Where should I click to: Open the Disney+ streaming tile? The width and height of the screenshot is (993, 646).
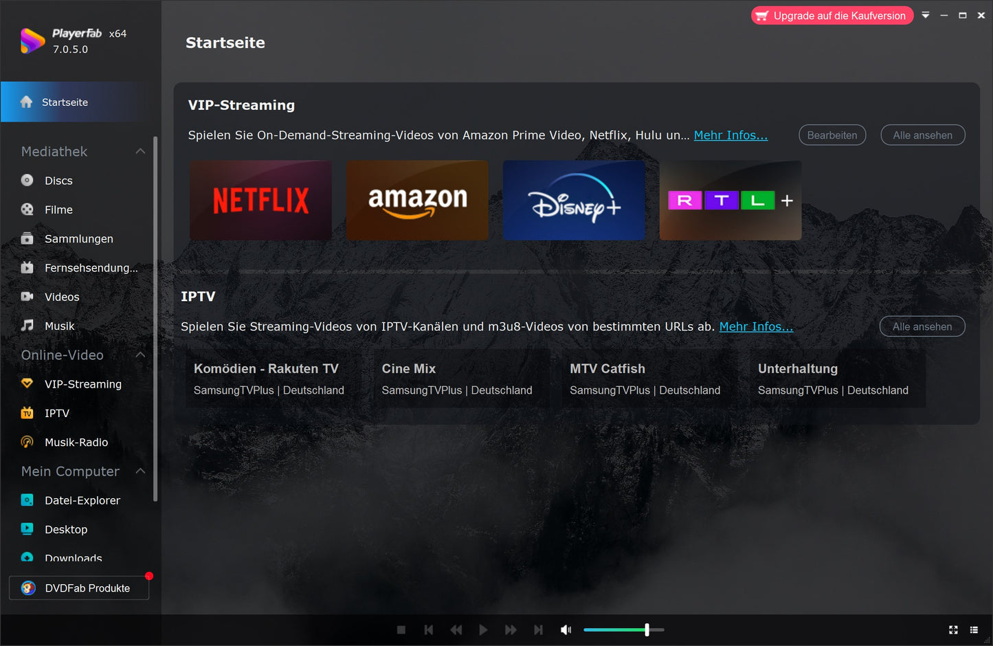[574, 201]
